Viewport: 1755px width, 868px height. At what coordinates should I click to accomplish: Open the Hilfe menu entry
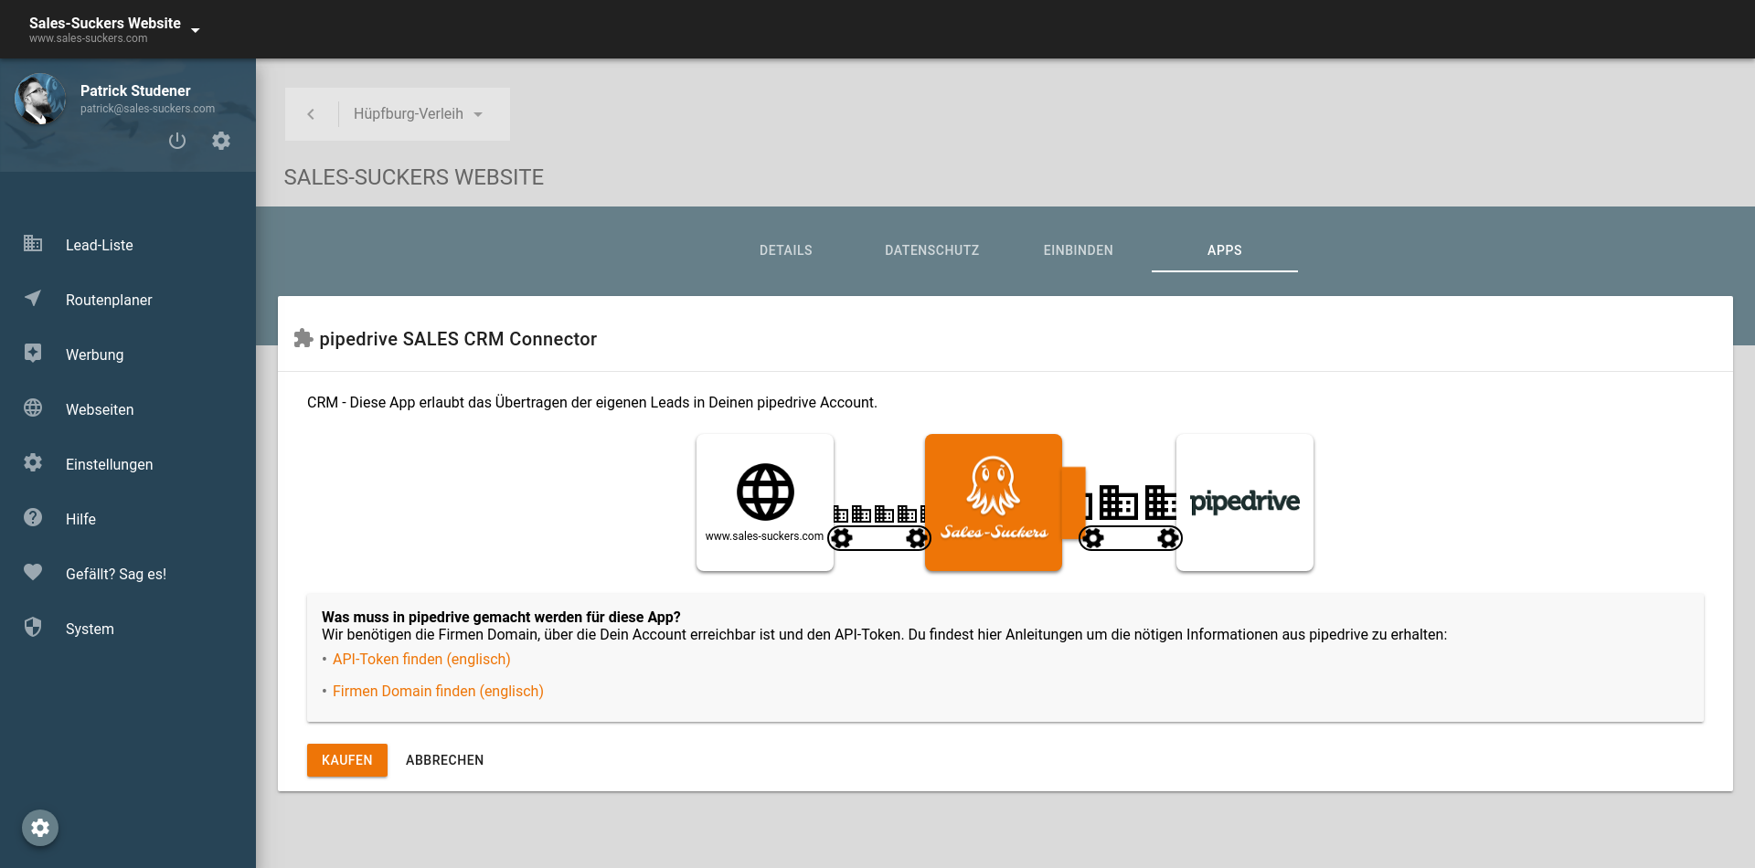click(x=128, y=519)
